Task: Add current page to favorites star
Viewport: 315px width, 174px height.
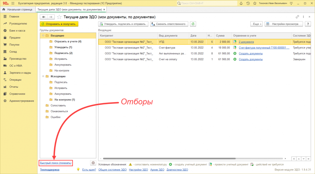Action: point(59,17)
